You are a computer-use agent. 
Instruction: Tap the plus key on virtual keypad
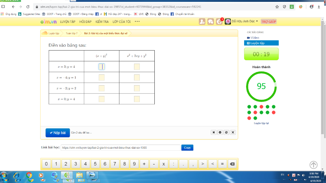pos(144,164)
